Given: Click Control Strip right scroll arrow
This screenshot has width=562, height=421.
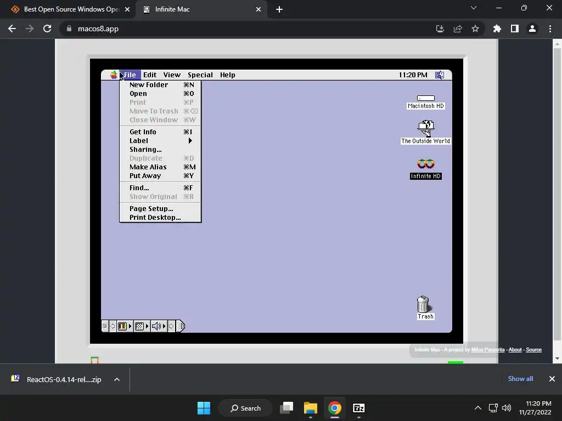Looking at the screenshot, I should click(171, 326).
